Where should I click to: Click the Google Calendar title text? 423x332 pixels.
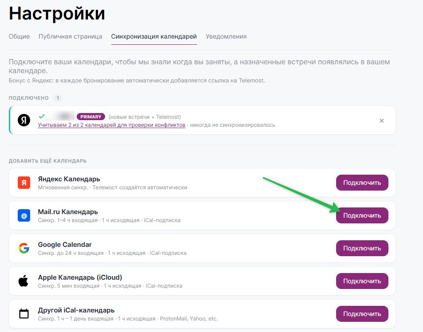[65, 245]
